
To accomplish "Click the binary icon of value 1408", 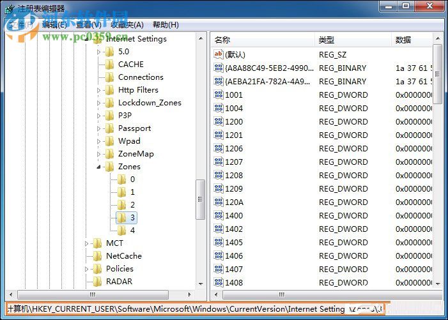I will (x=219, y=282).
